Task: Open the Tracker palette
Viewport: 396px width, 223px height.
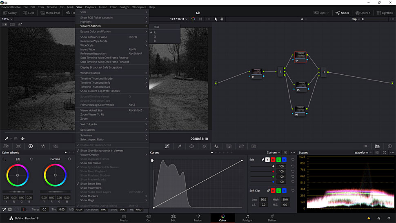Action: [x=204, y=146]
